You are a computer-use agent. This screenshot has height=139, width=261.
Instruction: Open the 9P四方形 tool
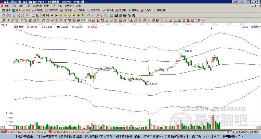tap(51, 10)
